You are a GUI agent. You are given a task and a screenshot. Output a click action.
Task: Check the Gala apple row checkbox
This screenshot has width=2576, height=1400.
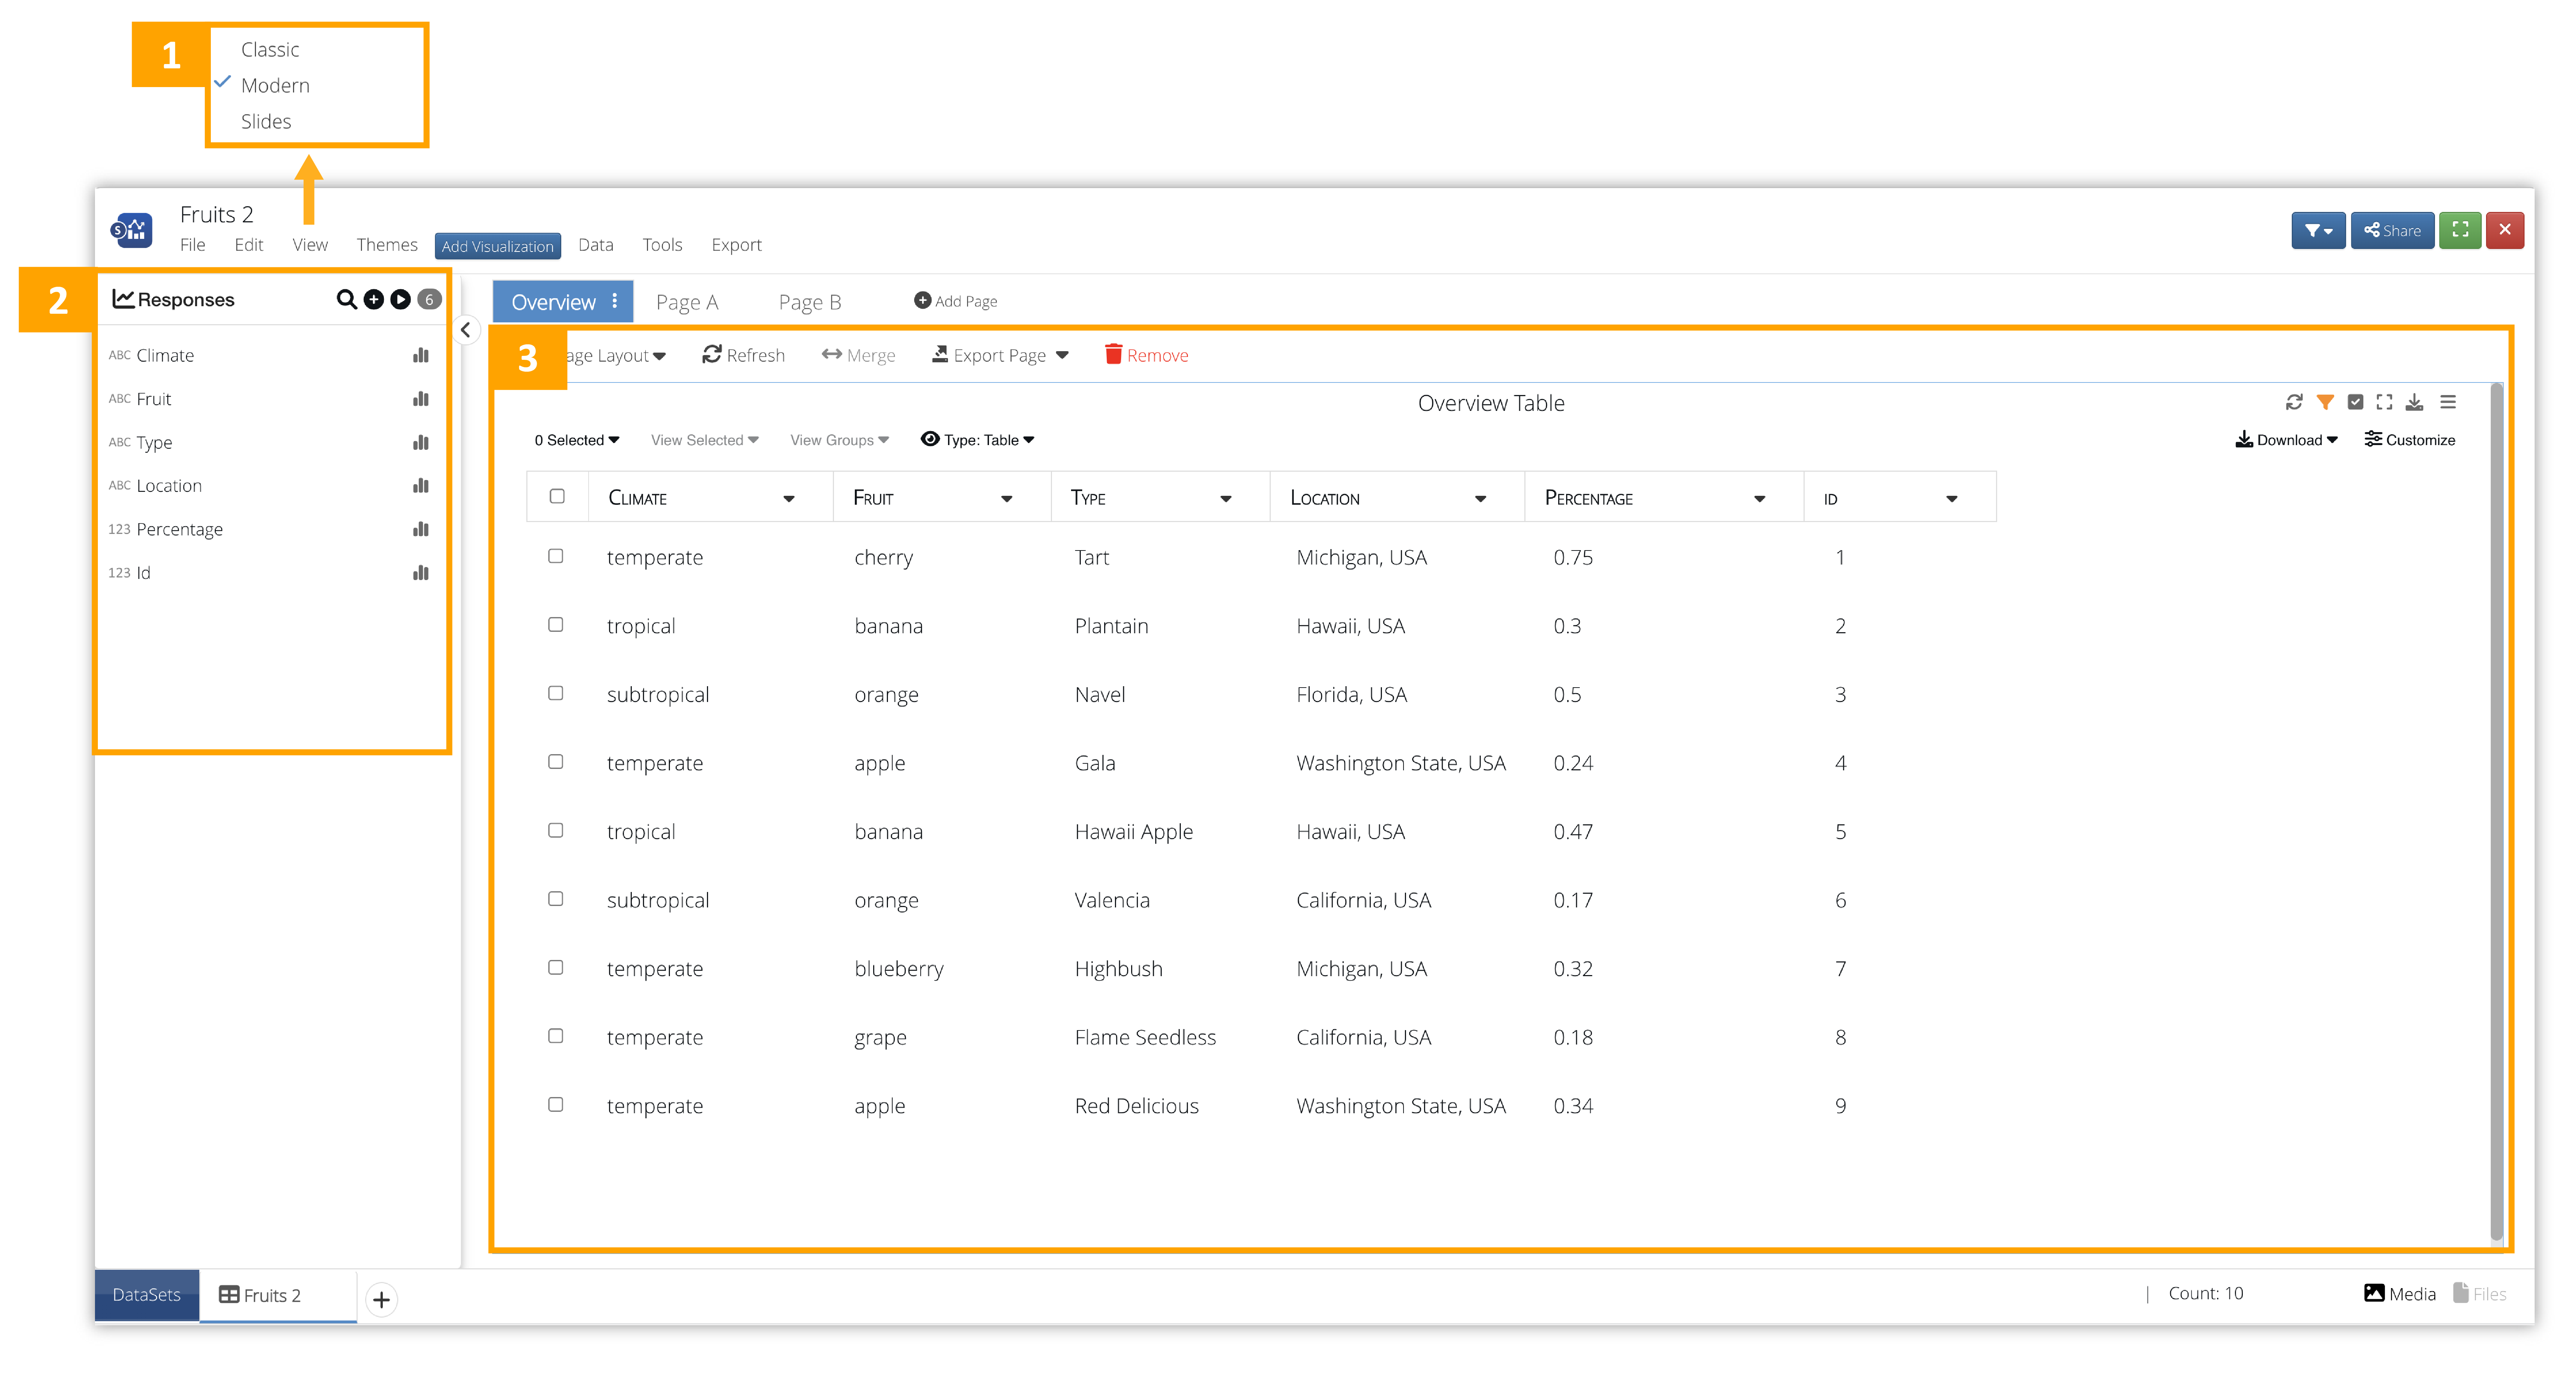pyautogui.click(x=556, y=762)
